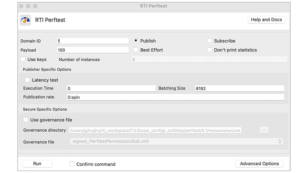Screen dimensions: 308x173
Task: Click the Number of instances field
Action: [x=209, y=60]
